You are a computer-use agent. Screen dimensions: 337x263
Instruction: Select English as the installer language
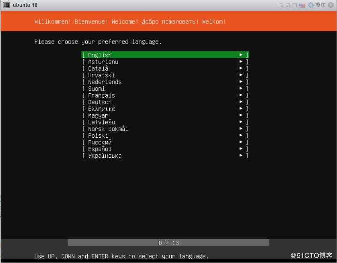pyautogui.click(x=165, y=55)
